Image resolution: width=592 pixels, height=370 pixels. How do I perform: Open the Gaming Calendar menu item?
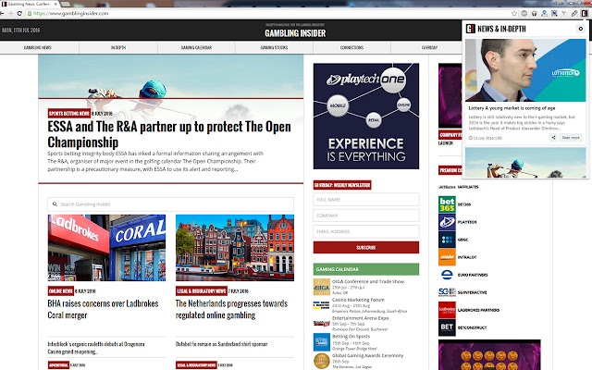[x=196, y=47]
